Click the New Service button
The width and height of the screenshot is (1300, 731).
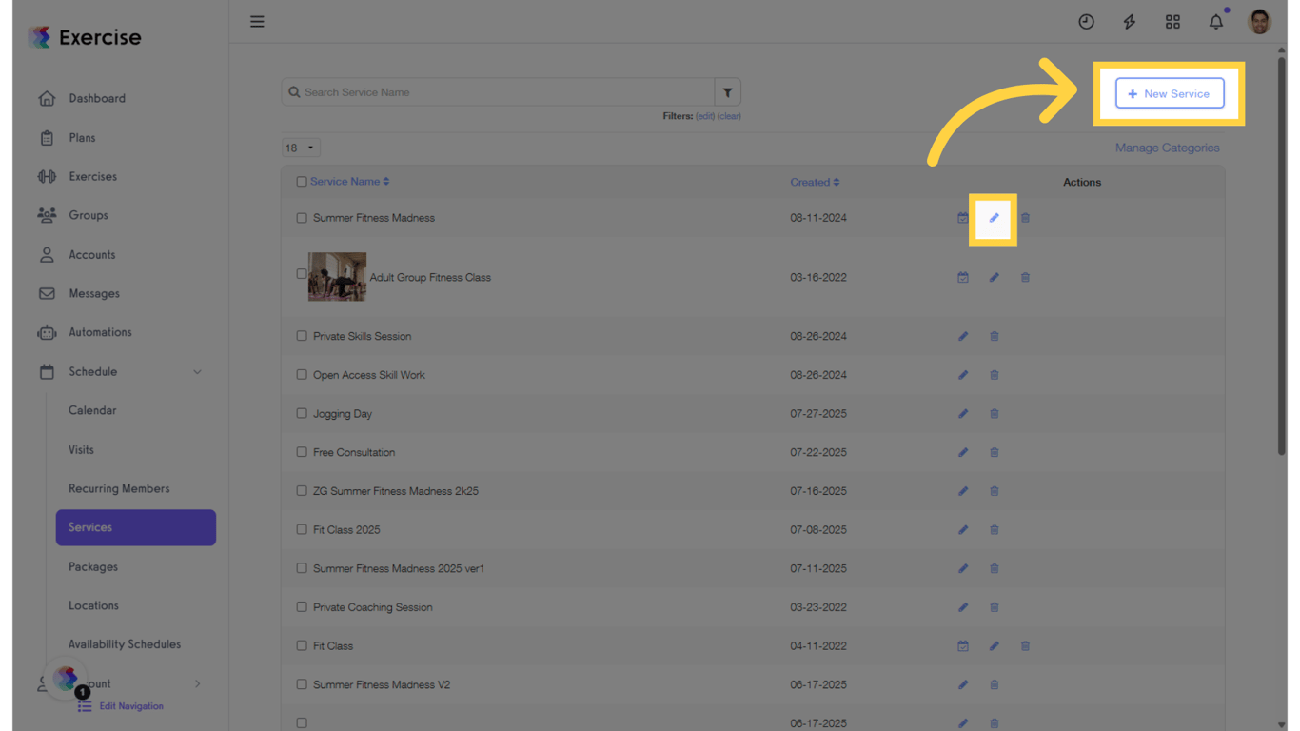tap(1169, 94)
